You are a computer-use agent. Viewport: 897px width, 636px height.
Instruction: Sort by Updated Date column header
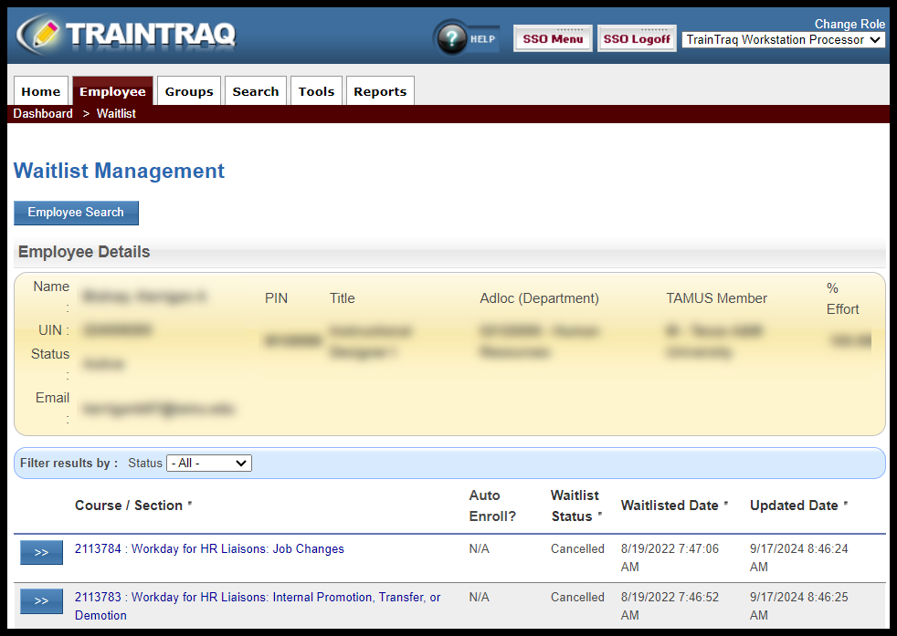tap(794, 506)
